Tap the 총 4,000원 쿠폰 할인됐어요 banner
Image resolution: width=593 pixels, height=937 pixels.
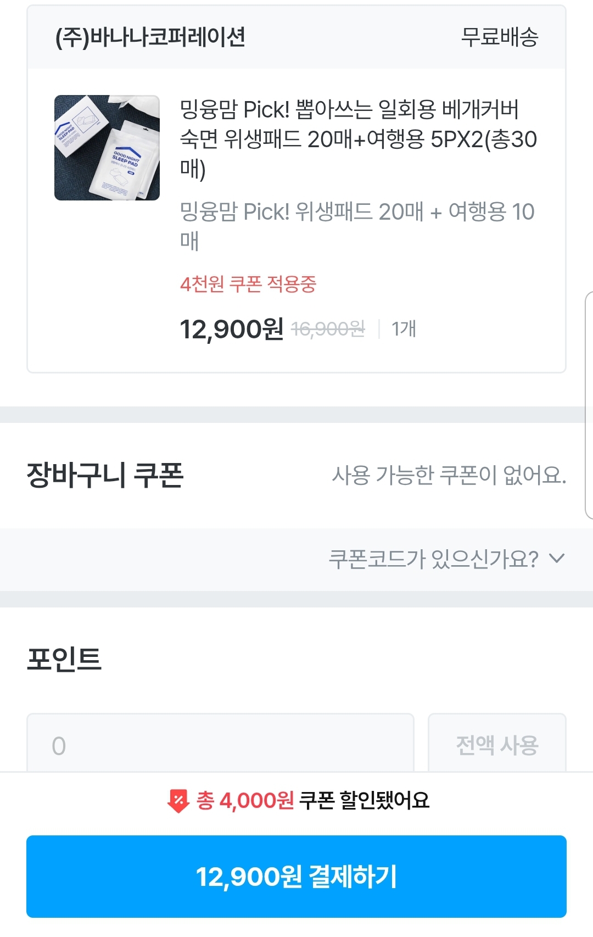pos(298,801)
